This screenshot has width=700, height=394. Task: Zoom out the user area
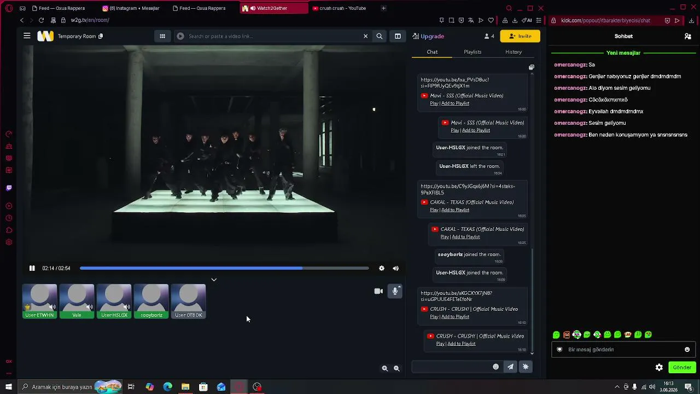pos(397,368)
